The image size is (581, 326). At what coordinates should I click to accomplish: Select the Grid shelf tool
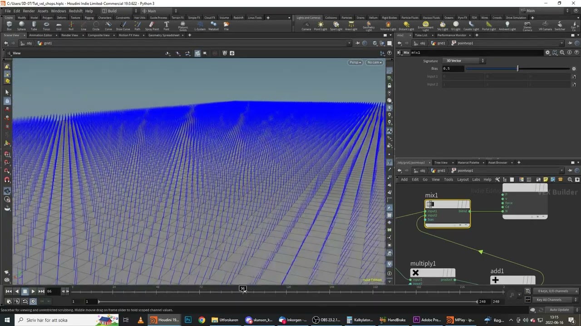tap(59, 26)
